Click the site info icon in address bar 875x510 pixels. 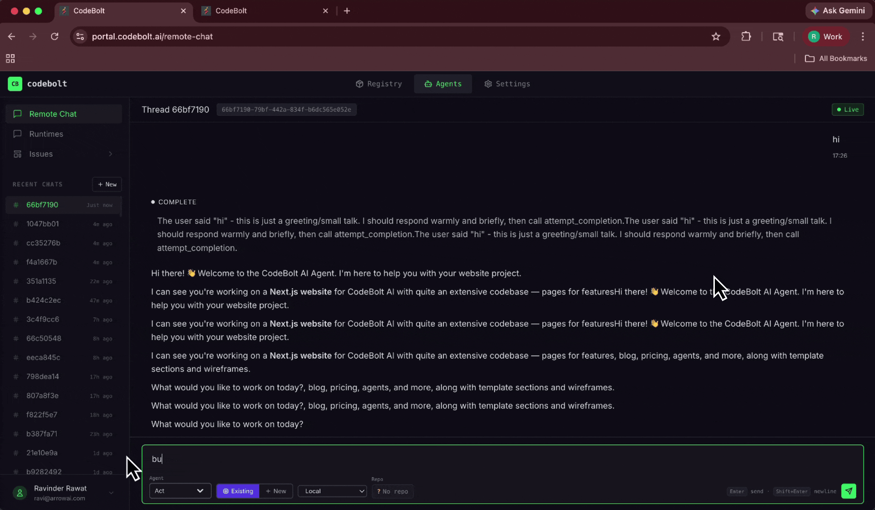tap(80, 36)
